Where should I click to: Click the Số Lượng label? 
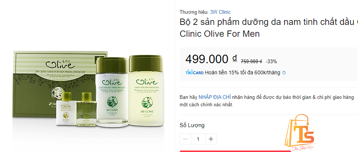(x=192, y=125)
